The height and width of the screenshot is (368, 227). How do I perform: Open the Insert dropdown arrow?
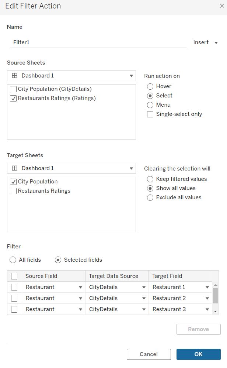click(x=216, y=42)
